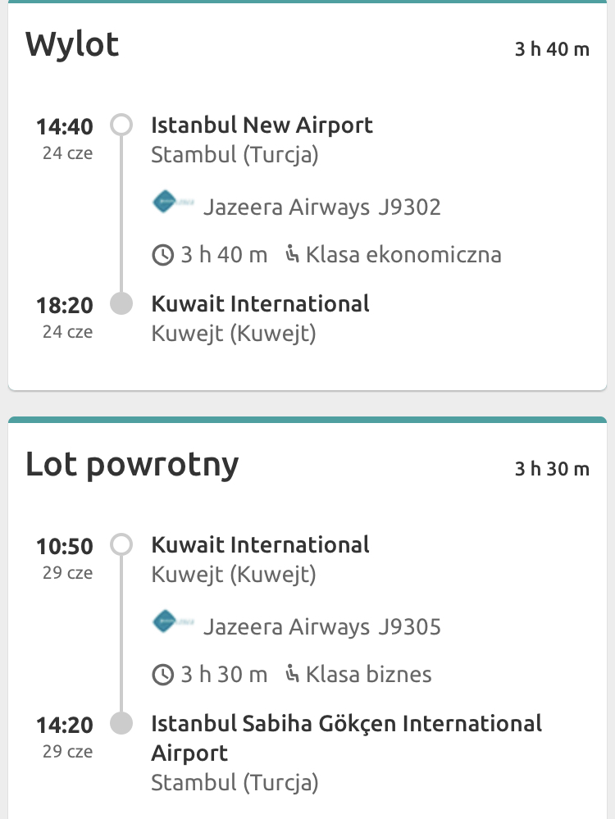615x819 pixels.
Task: Click Kuwait International departure in Lot powrotny
Action: [260, 545]
